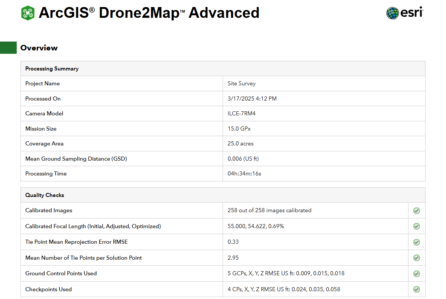The height and width of the screenshot is (299, 446).
Task: Click the Checkpoints Used check icon
Action: coord(417,289)
